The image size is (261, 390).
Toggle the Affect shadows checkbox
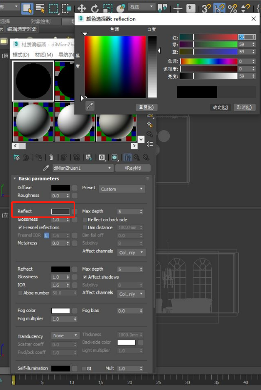85,277
